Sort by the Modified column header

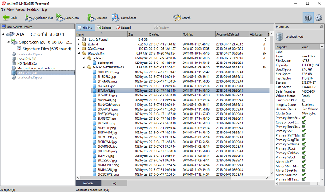click(x=198, y=34)
